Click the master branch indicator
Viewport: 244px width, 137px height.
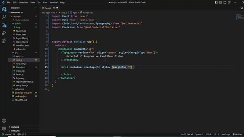7,134
